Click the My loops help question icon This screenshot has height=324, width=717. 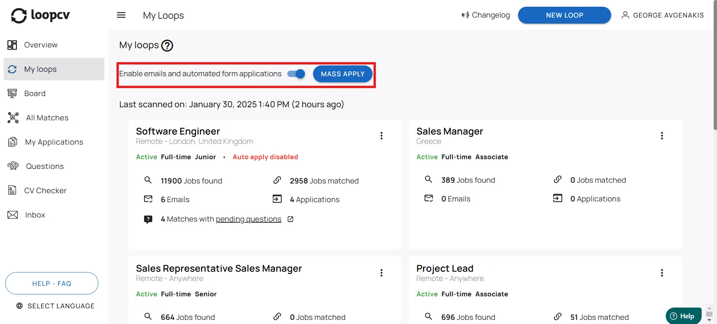[167, 46]
